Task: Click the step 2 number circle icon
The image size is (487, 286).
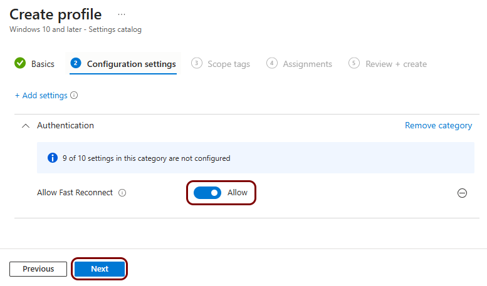Action: (76, 63)
